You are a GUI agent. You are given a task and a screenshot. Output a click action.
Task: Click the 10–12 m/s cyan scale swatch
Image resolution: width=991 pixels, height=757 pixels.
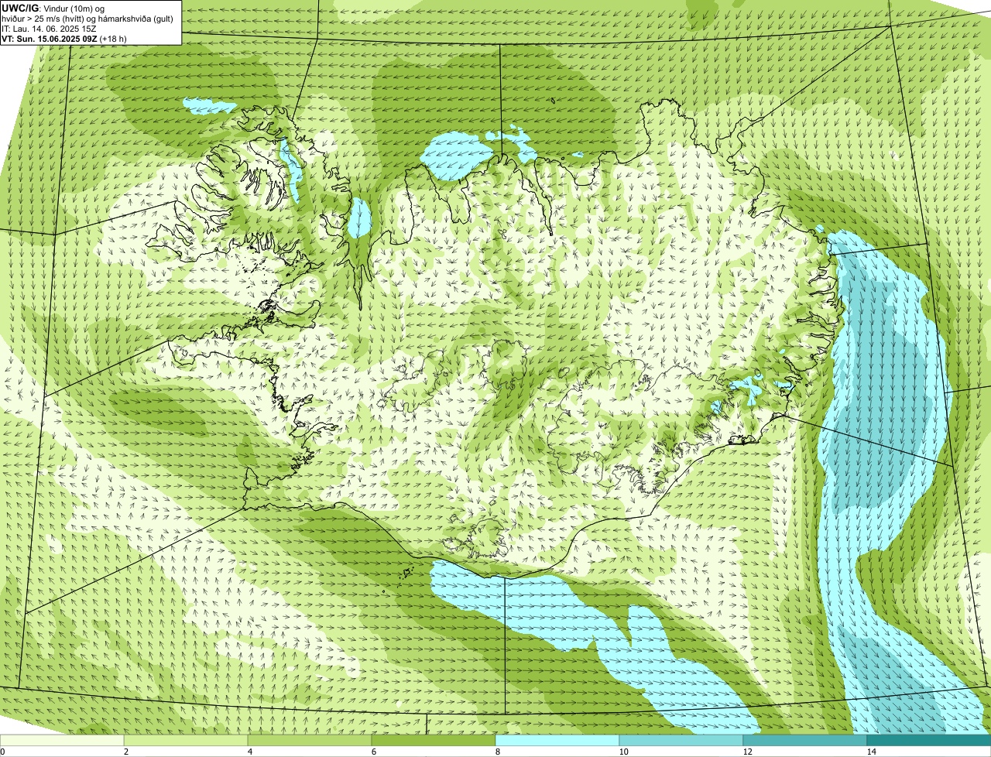click(681, 741)
